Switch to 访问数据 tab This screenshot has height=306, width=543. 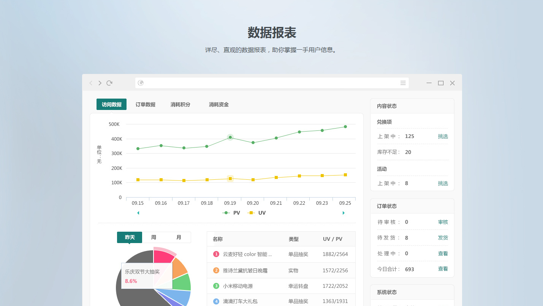[x=111, y=104]
